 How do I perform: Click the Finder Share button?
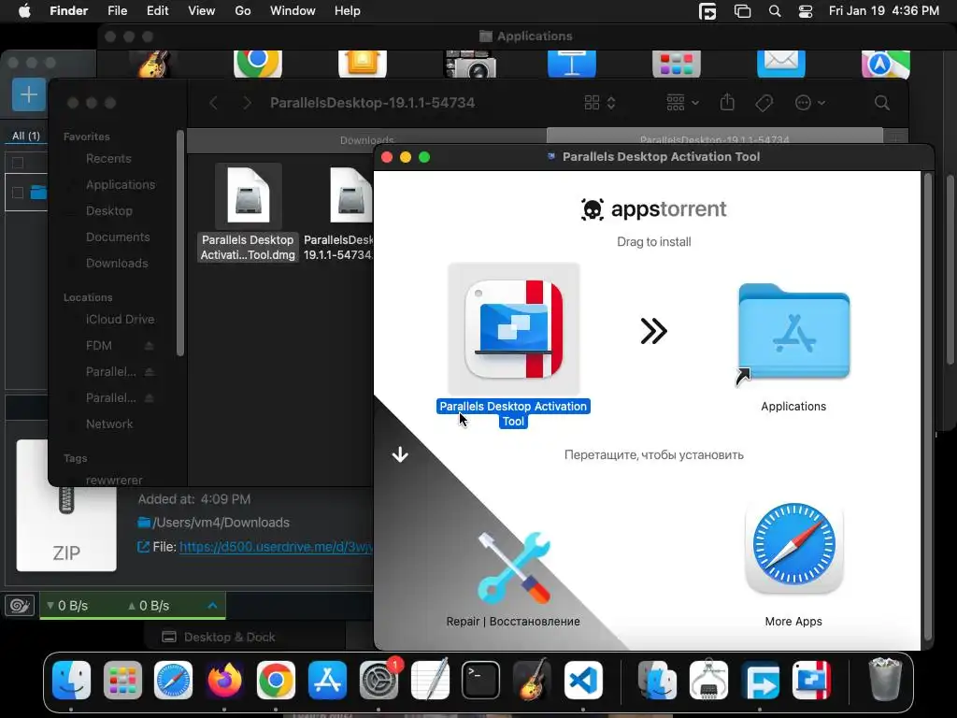pyautogui.click(x=727, y=102)
